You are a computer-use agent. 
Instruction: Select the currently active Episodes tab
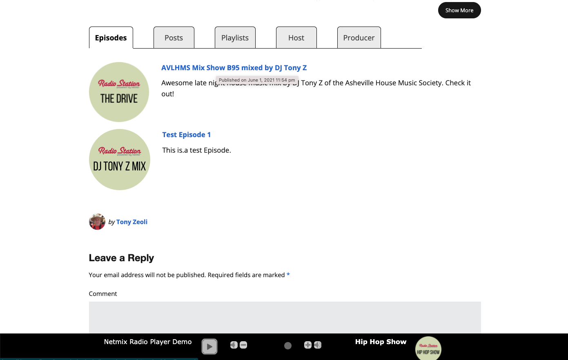111,38
